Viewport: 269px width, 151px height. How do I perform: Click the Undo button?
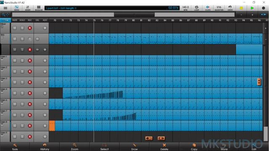point(230,8)
